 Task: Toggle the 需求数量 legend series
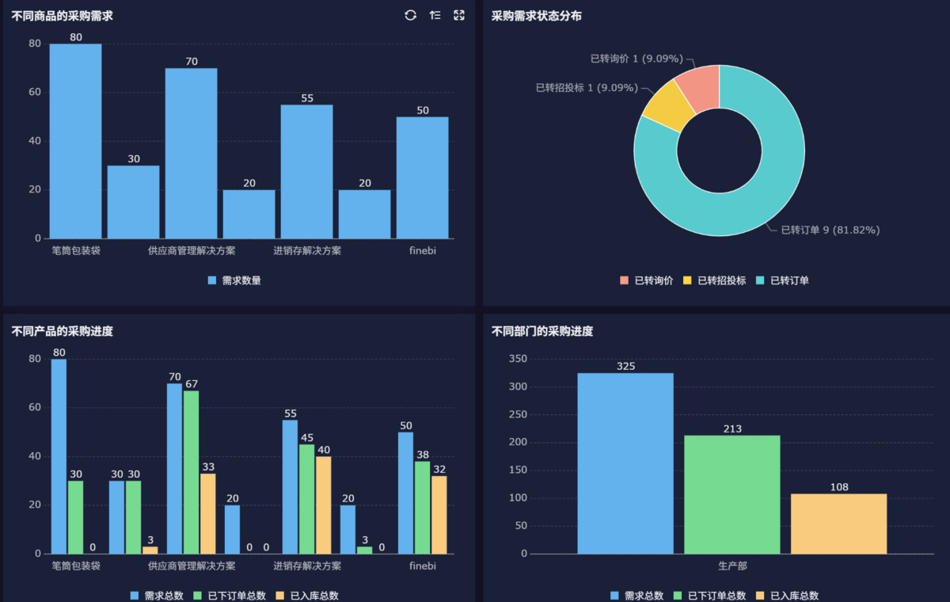(234, 280)
